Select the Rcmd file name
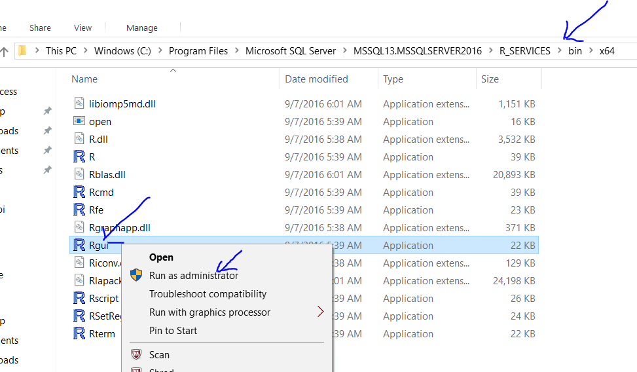This screenshot has width=637, height=372. (101, 193)
